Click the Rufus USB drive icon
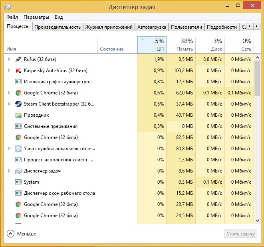The height and width of the screenshot is (247, 264). [x=18, y=59]
